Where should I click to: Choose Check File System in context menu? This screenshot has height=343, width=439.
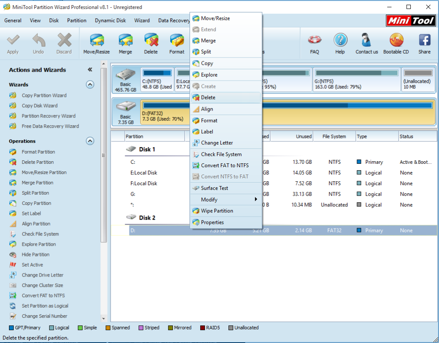226,154
